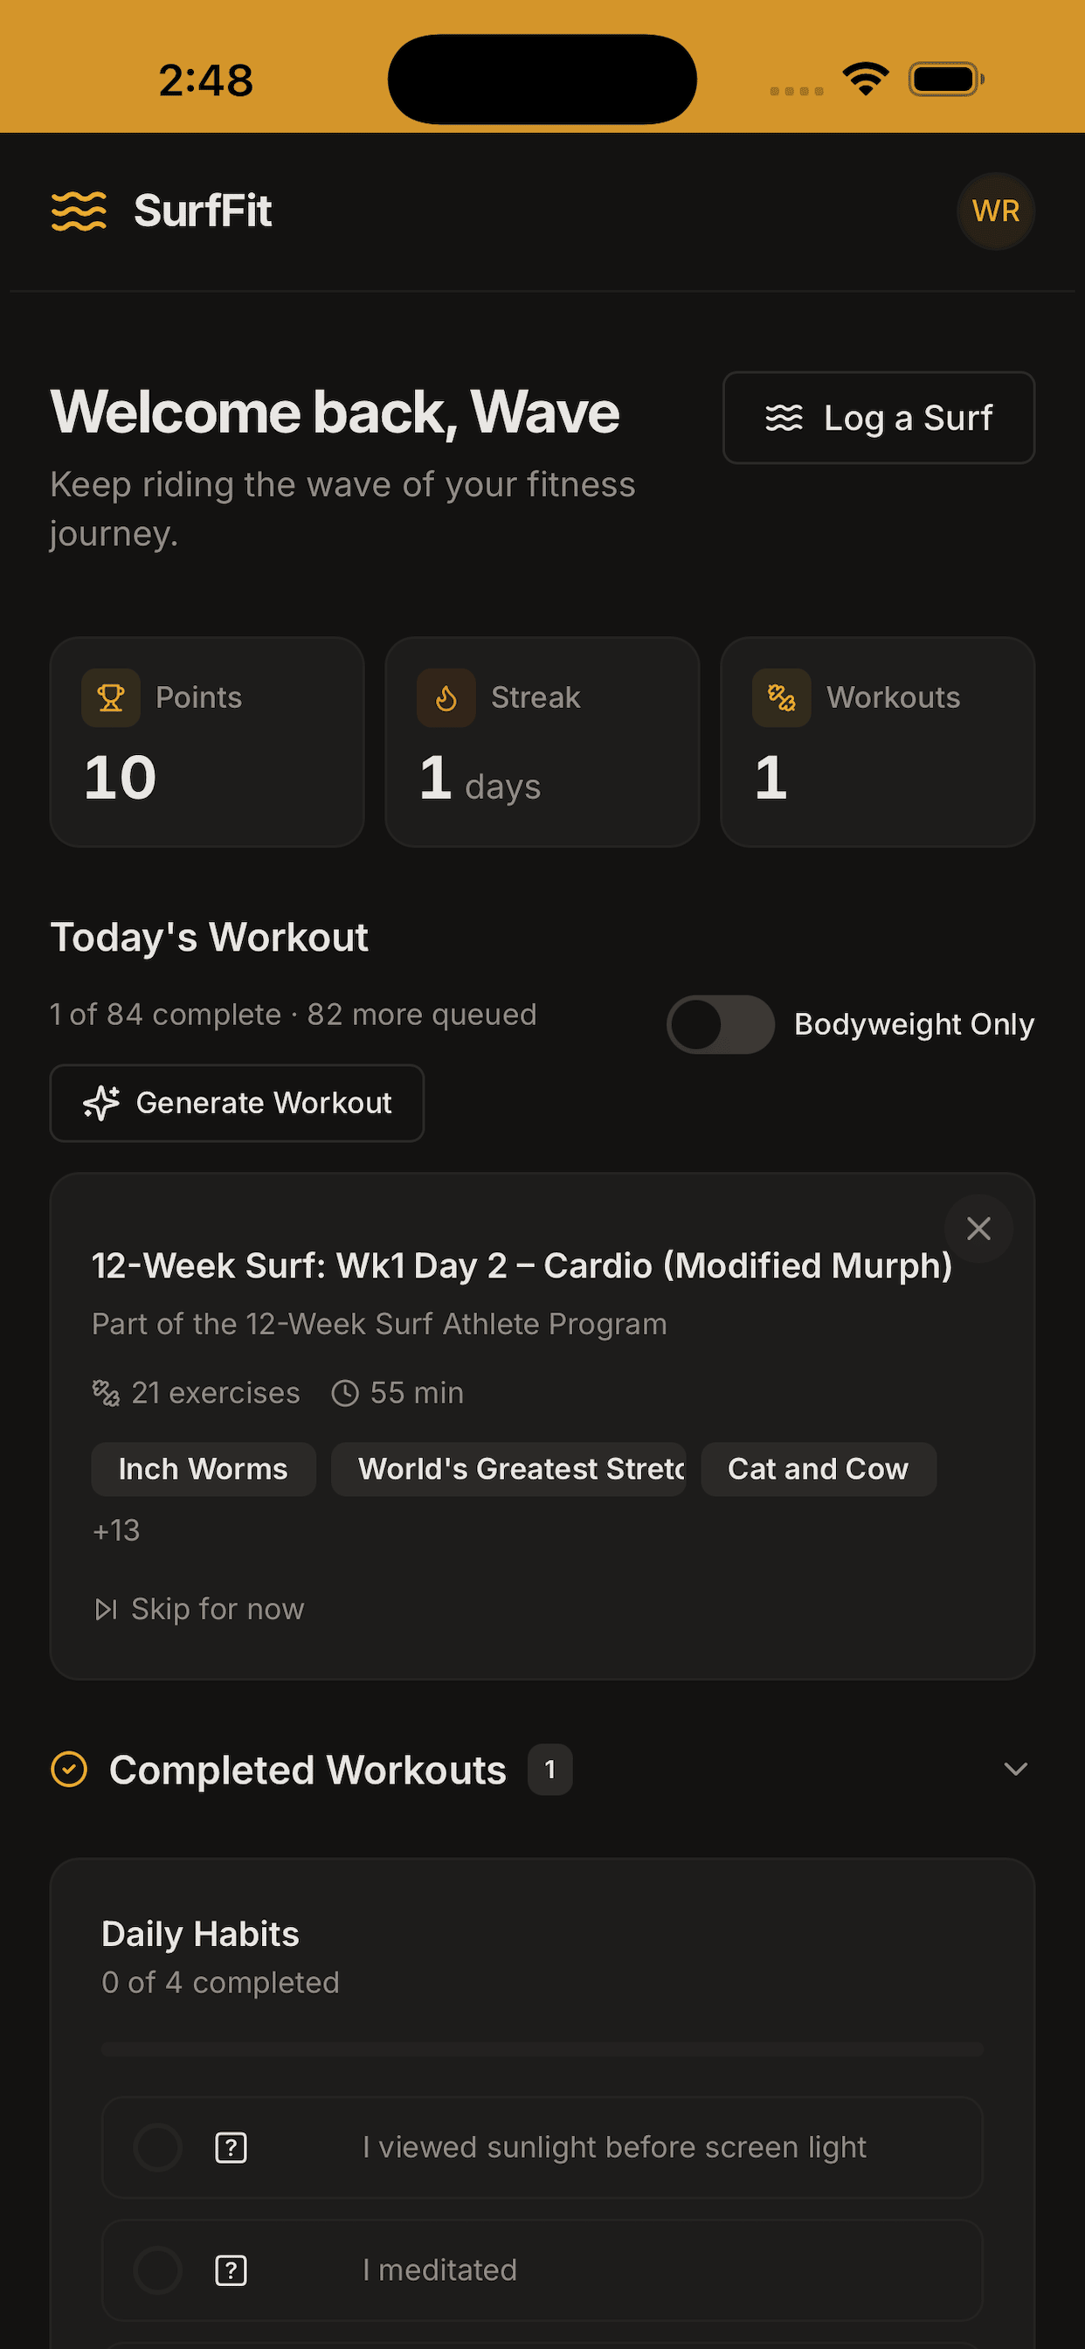
Task: Tap question mark icon beside sunlight habit
Action: click(x=231, y=2147)
